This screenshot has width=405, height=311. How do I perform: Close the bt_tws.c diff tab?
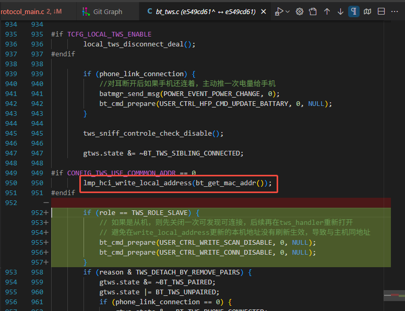click(264, 11)
